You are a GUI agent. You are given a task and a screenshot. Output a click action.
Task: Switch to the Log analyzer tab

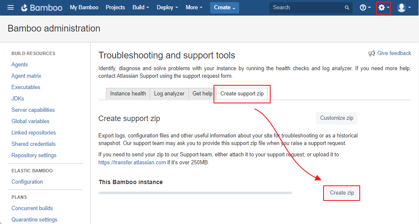click(x=169, y=94)
